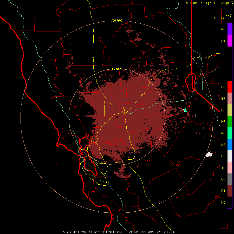Click the BD yellow legend color swatch
234x234 pixels.
coord(230,110)
